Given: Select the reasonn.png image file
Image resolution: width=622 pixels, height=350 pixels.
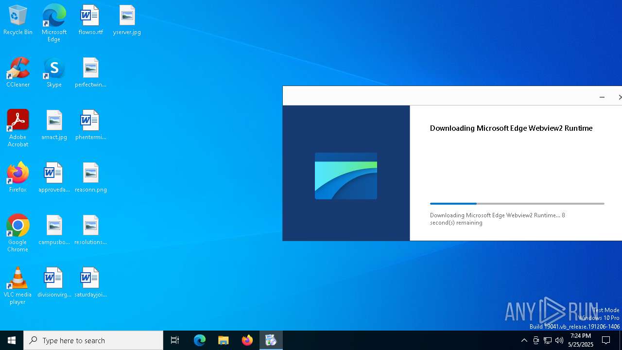Looking at the screenshot, I should [x=90, y=178].
